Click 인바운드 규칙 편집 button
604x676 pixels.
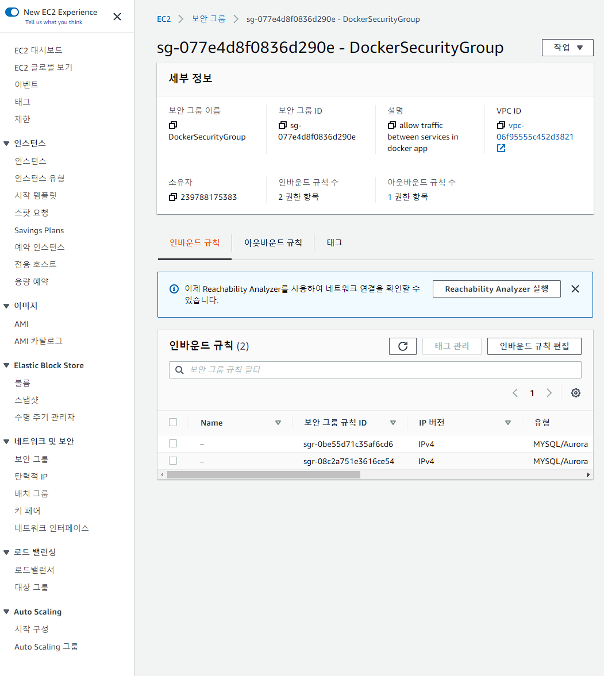tap(534, 346)
